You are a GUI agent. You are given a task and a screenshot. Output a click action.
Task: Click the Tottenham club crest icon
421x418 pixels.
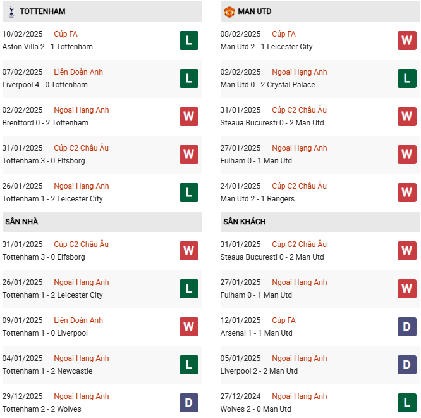click(11, 11)
